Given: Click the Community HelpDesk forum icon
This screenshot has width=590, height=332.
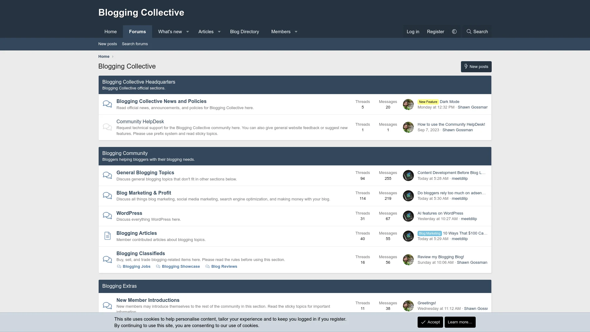Looking at the screenshot, I should 107,127.
